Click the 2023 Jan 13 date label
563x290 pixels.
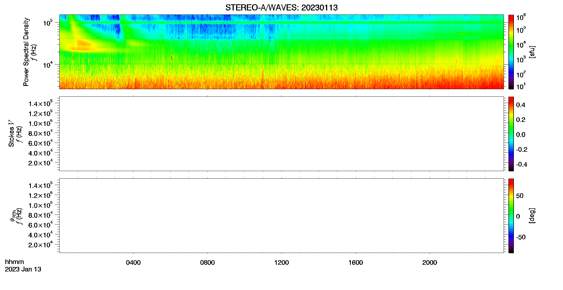point(23,269)
